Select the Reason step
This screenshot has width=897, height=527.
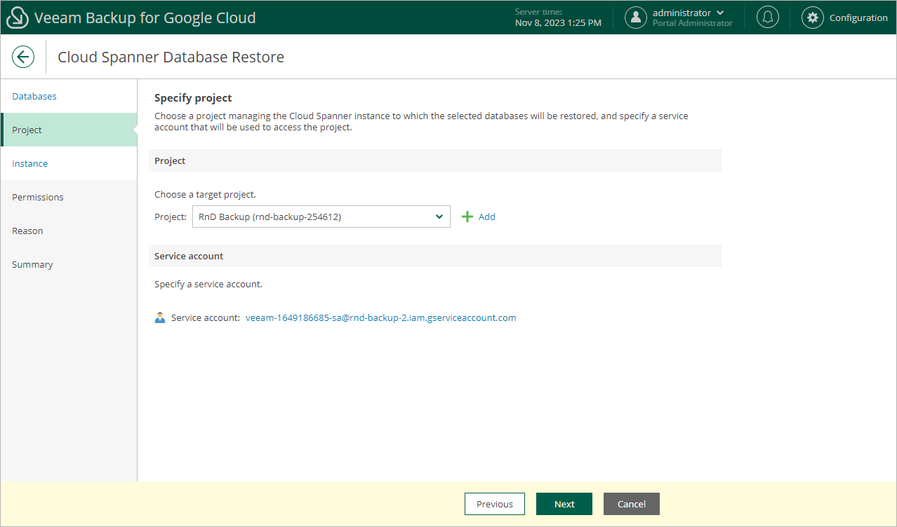click(x=27, y=231)
